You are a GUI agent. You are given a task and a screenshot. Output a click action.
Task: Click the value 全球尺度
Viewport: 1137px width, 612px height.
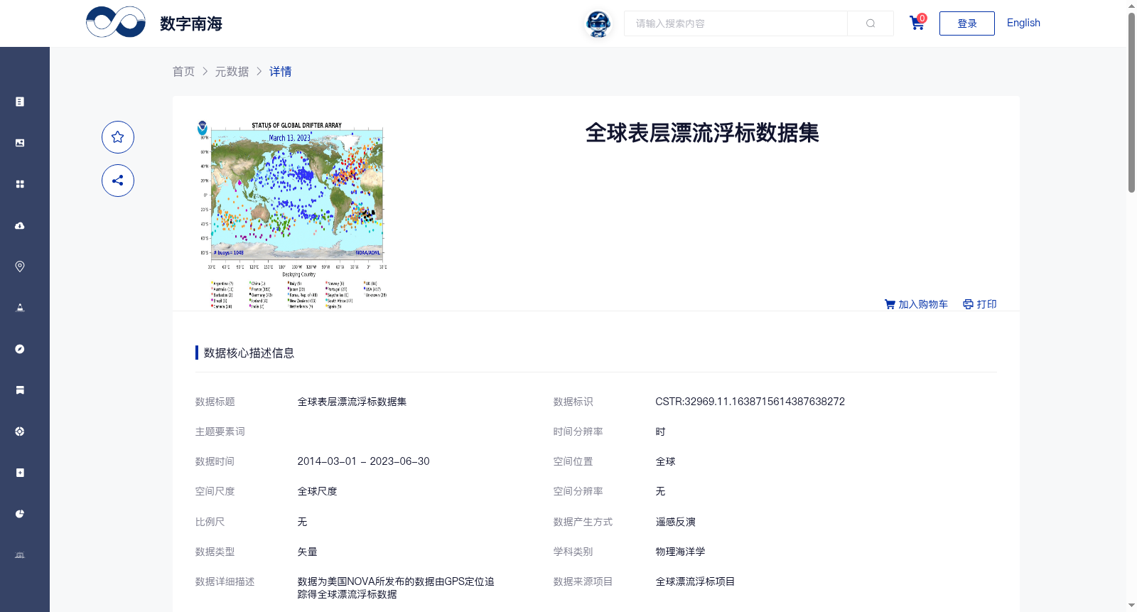coord(317,491)
